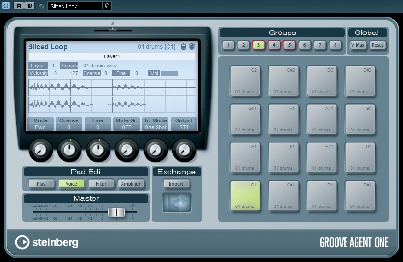Click the lower waveform channel display
Screen dimensions: 403x262
[x=112, y=104]
